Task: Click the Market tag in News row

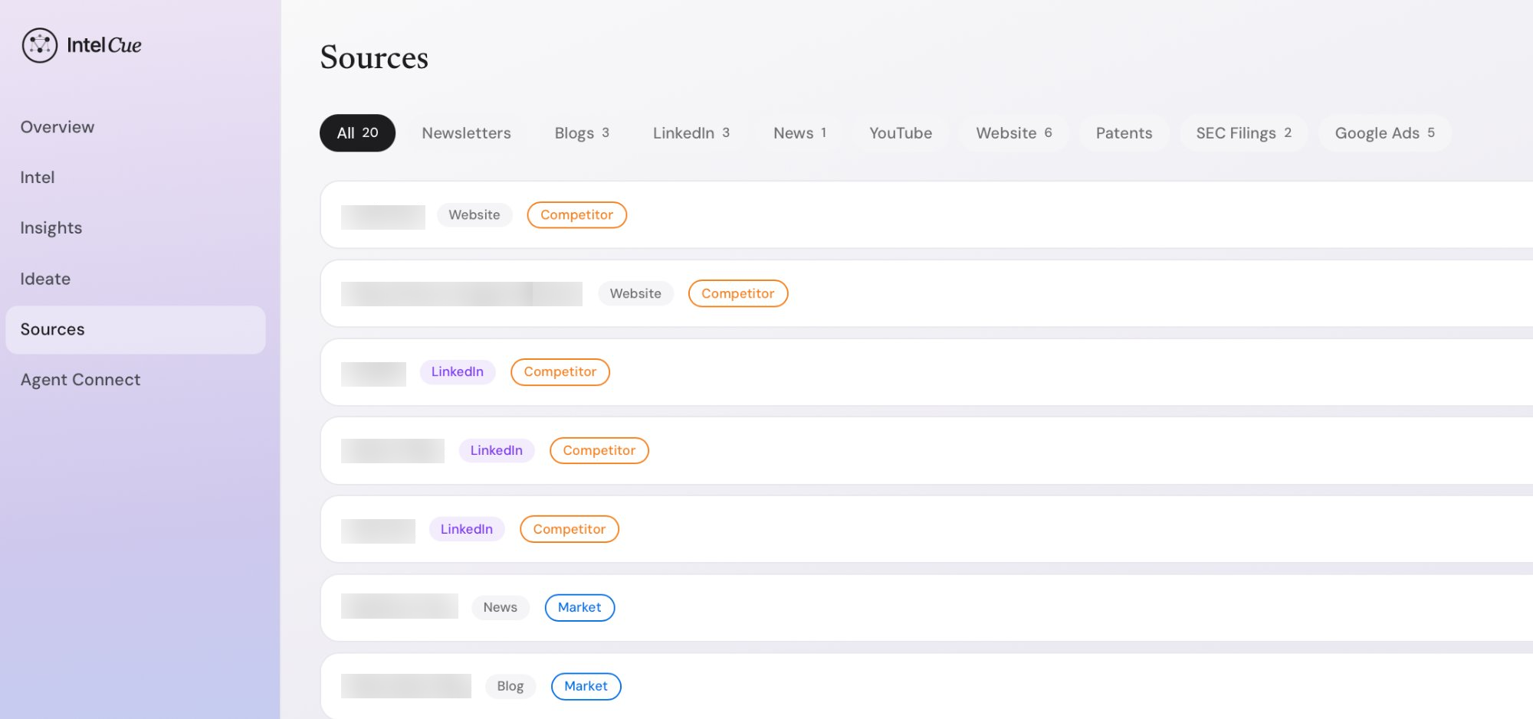Action: coord(579,608)
